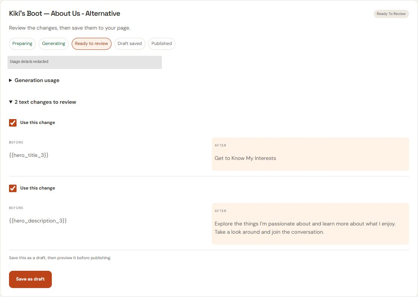This screenshot has height=297, width=418.
Task: Click the page title 'Kiki's Boot — About Us - Alternative'
Action: [65, 13]
